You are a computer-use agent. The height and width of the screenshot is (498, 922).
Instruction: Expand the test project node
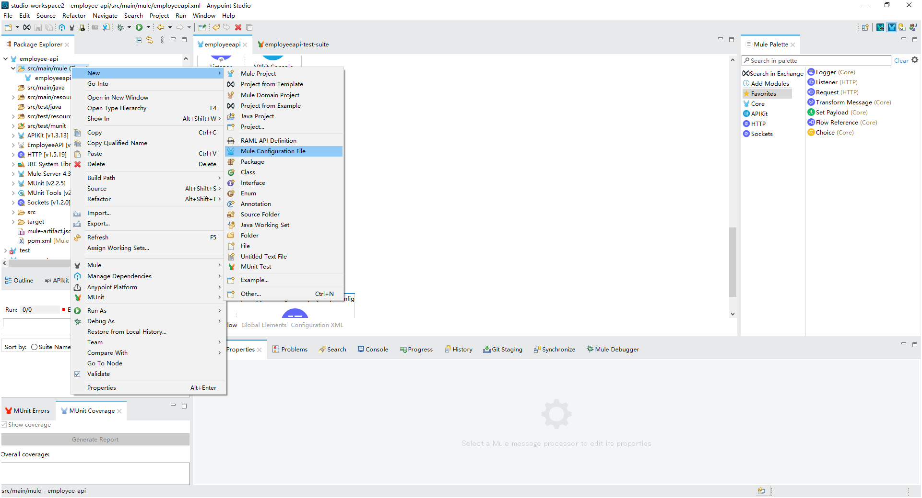click(x=5, y=250)
